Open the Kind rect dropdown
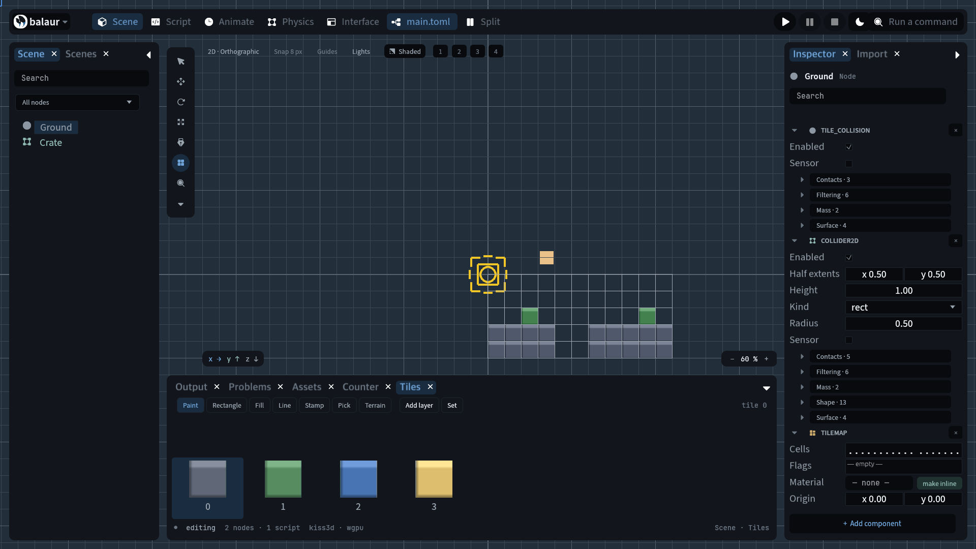 coord(903,307)
